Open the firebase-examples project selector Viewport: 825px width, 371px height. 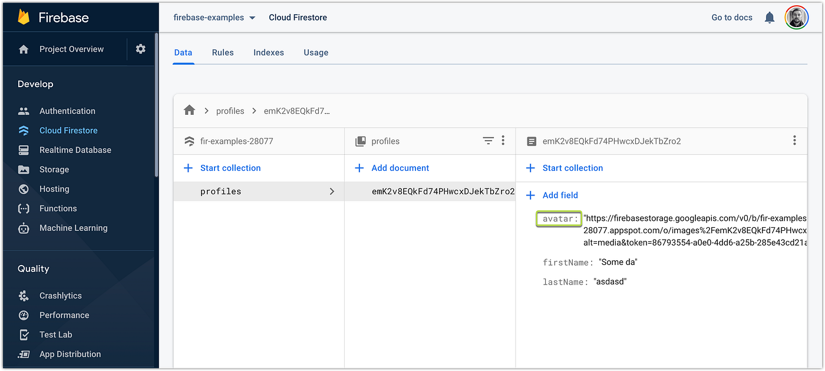(x=213, y=17)
